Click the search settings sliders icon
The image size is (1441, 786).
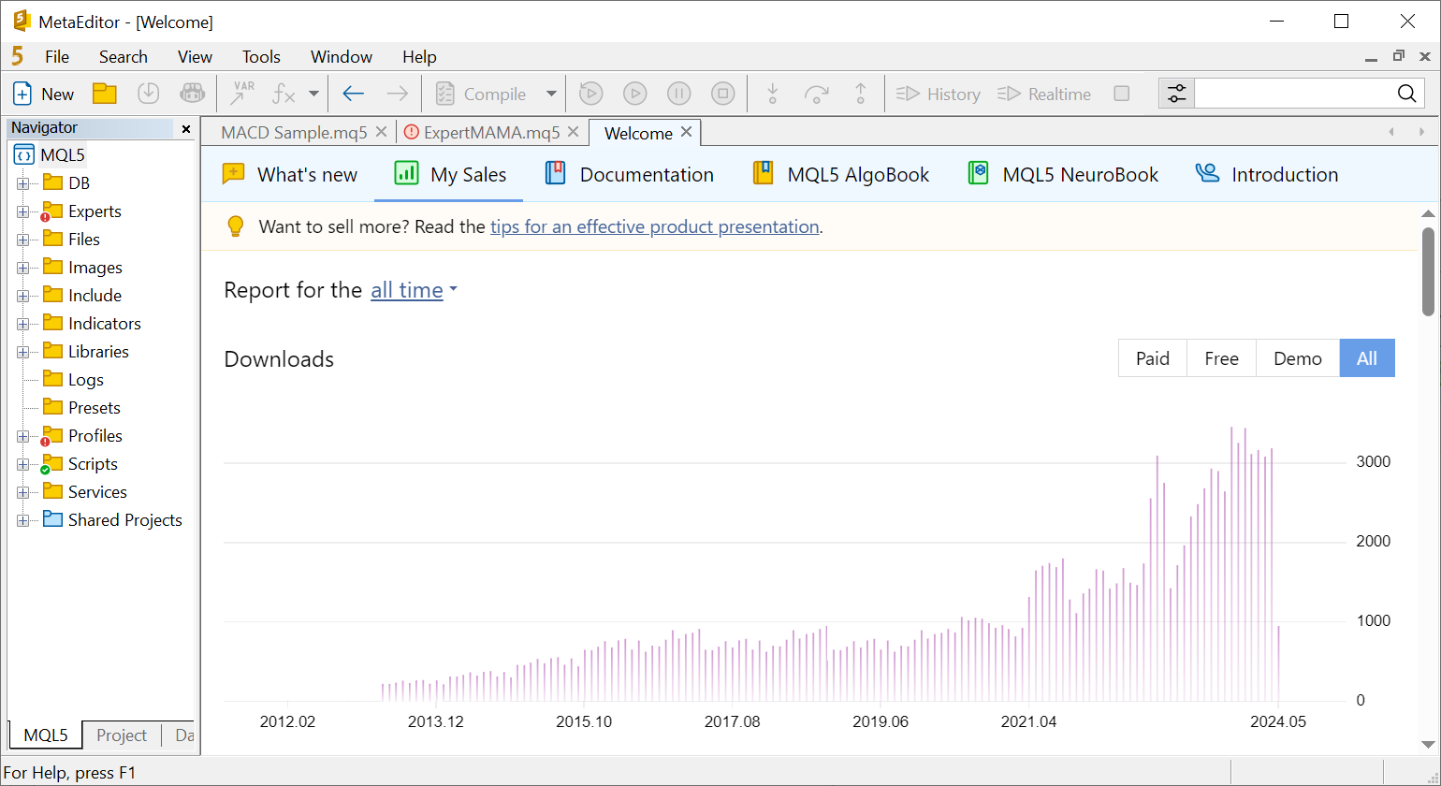(x=1176, y=94)
